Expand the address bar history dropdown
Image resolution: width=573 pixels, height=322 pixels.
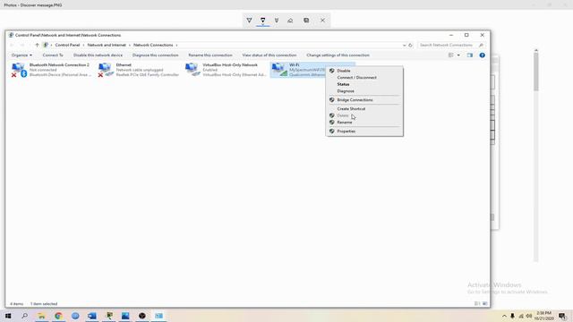pyautogui.click(x=404, y=46)
